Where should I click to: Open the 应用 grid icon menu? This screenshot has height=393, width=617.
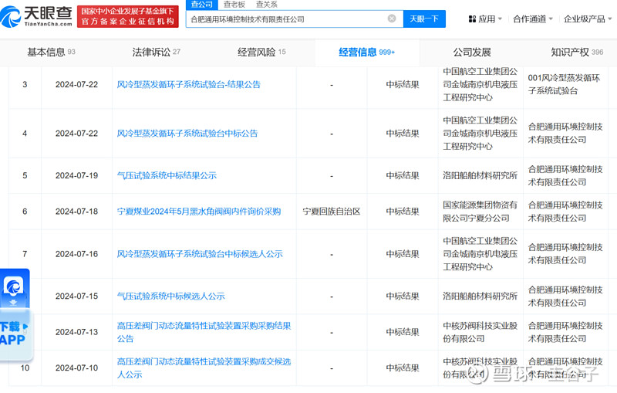tap(472, 19)
